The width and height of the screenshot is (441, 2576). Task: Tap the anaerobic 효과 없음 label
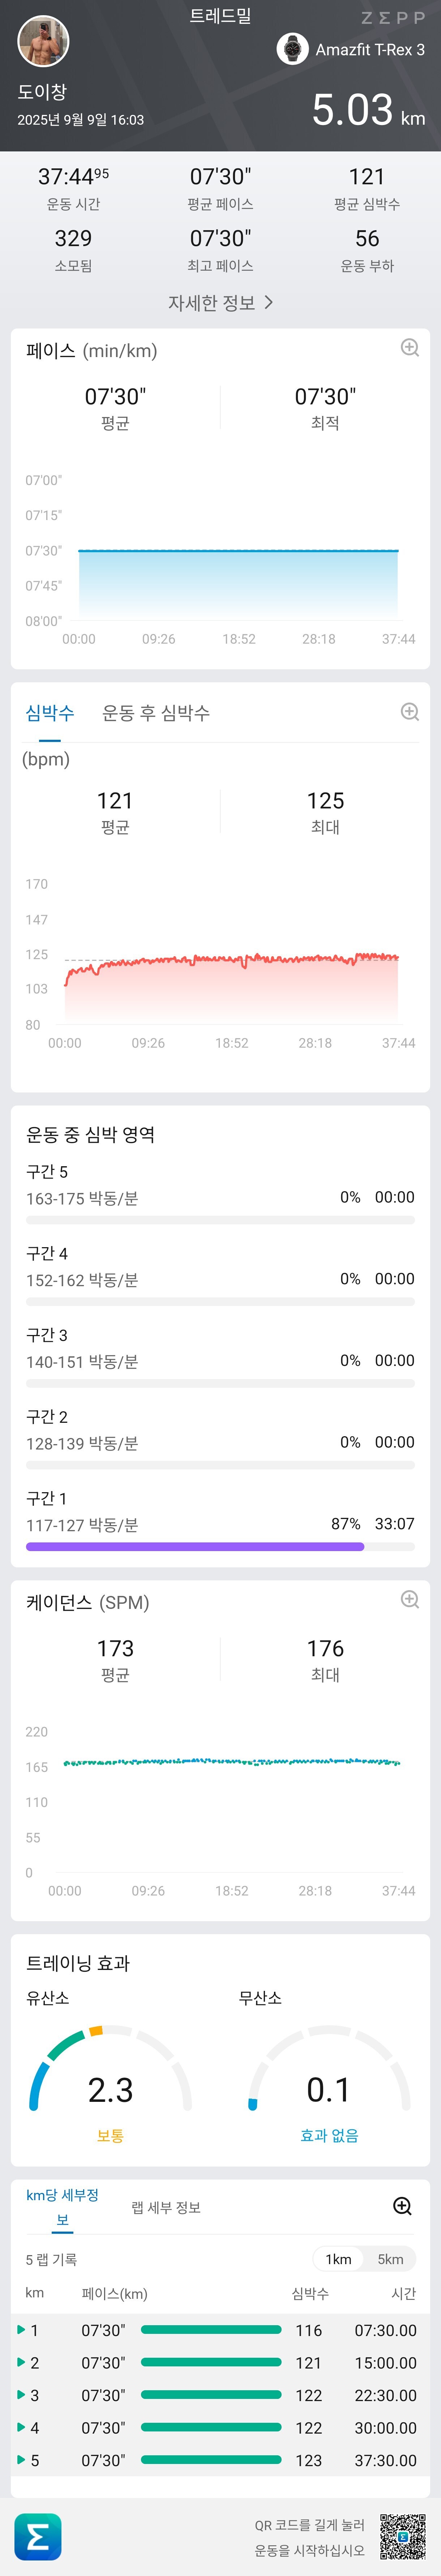(329, 2135)
